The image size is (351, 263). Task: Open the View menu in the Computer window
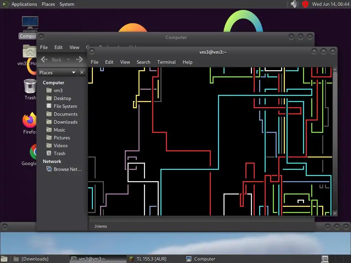pos(74,47)
